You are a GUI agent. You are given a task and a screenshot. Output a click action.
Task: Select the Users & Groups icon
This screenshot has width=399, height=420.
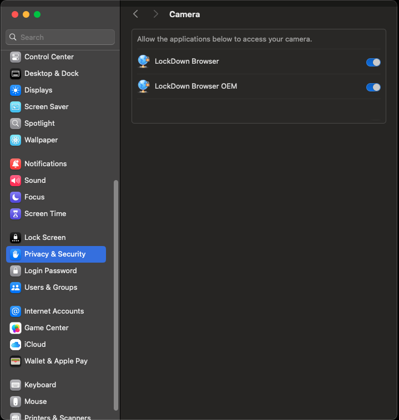(x=16, y=287)
